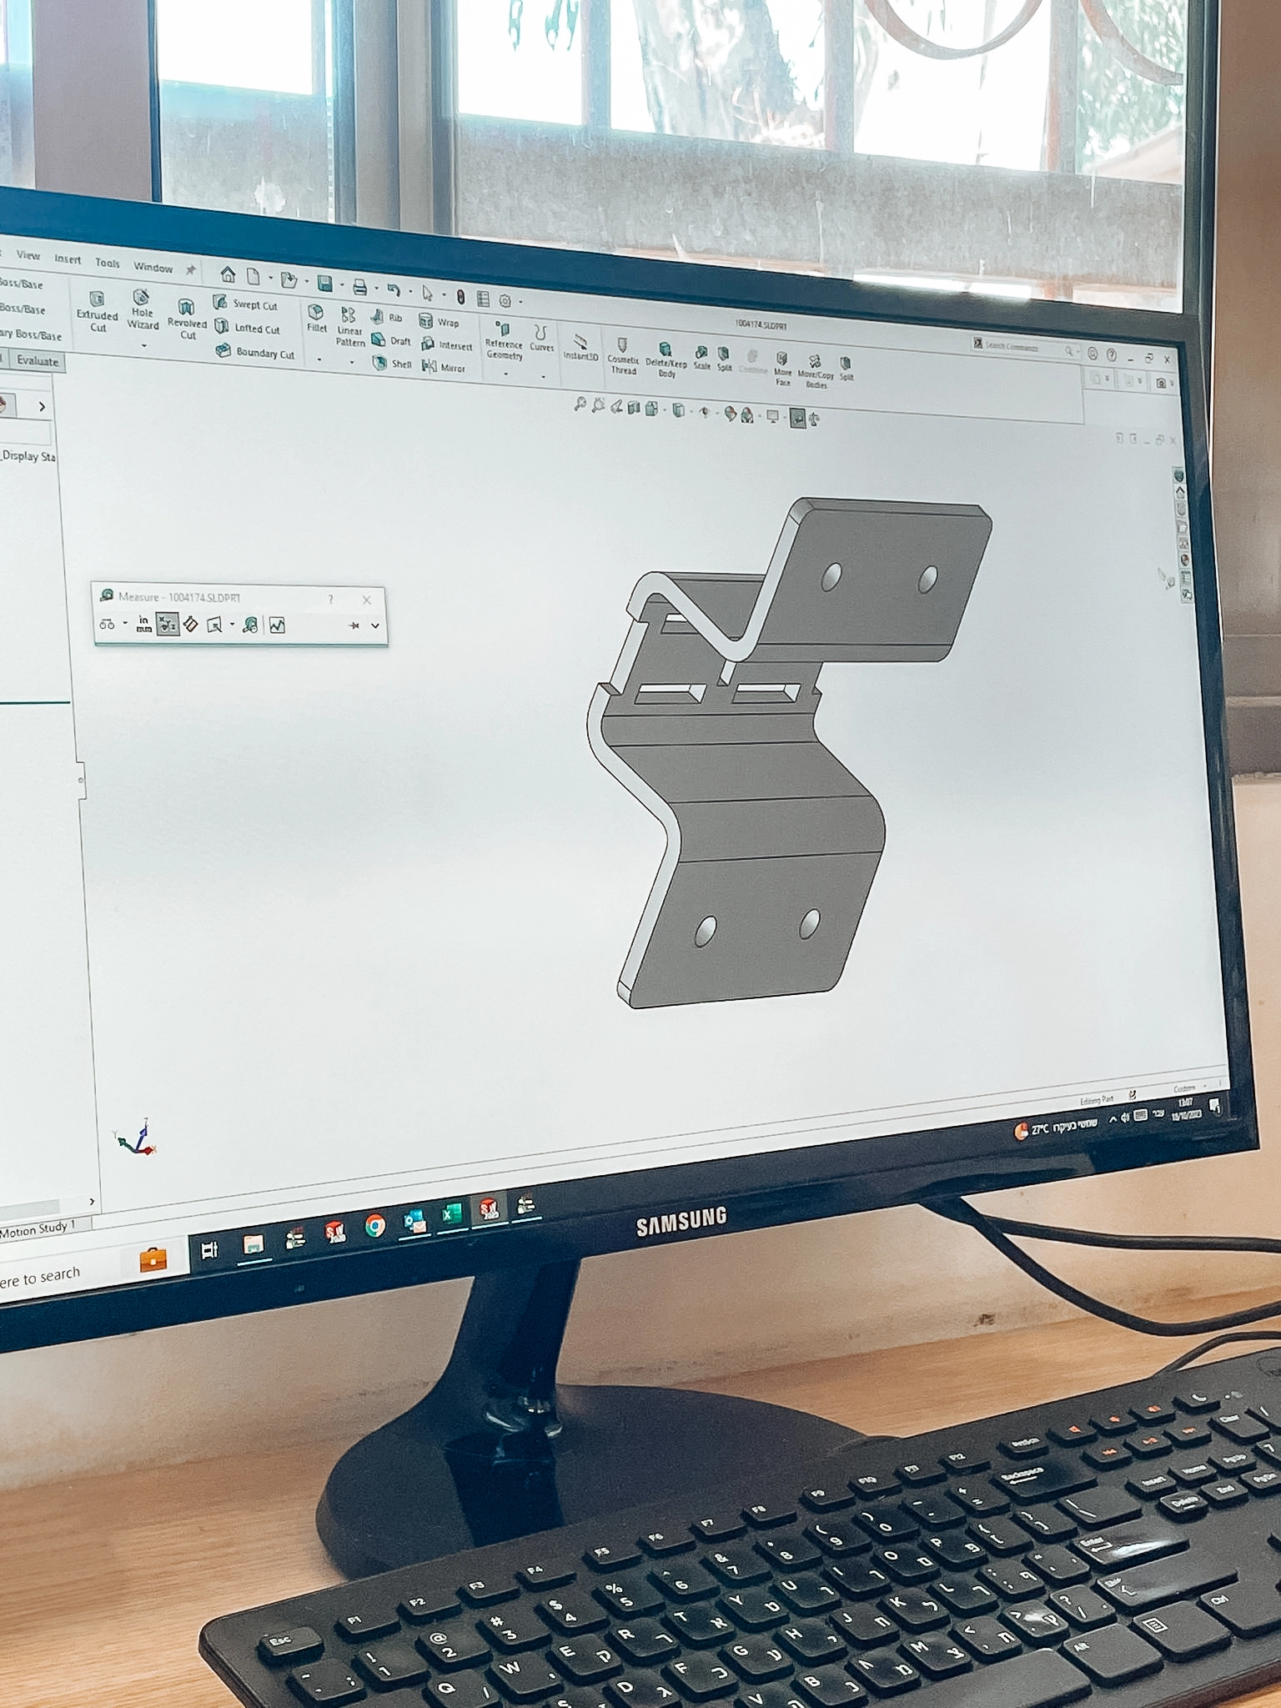The height and width of the screenshot is (1708, 1281).
Task: Toggle in/mm units in Measure dialog
Action: [143, 624]
